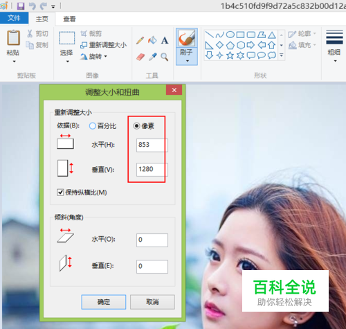This screenshot has height=329, width=346.
Task: Select the rounded rectangle shape
Action: 251,35
